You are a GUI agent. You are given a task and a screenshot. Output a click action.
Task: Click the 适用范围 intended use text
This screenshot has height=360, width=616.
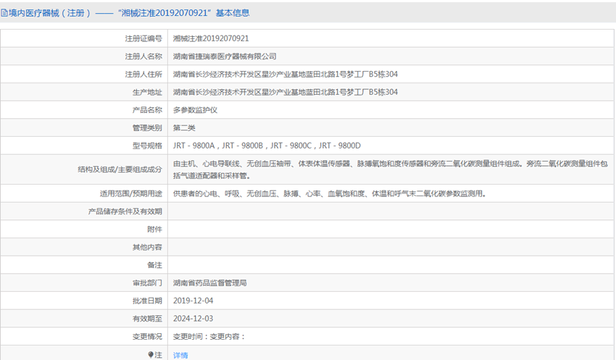point(330,193)
